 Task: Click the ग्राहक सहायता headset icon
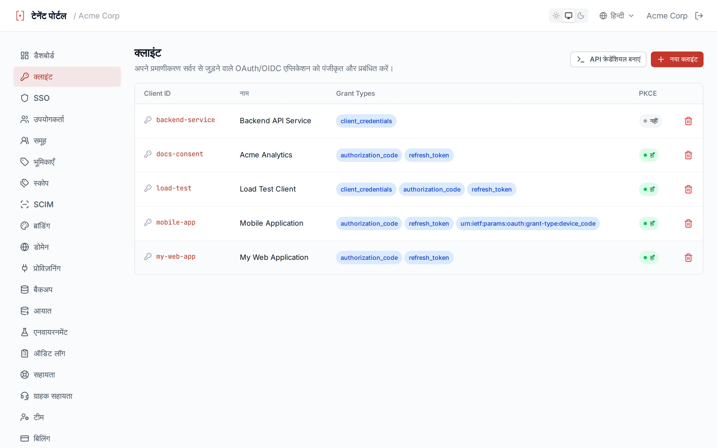[x=25, y=396]
